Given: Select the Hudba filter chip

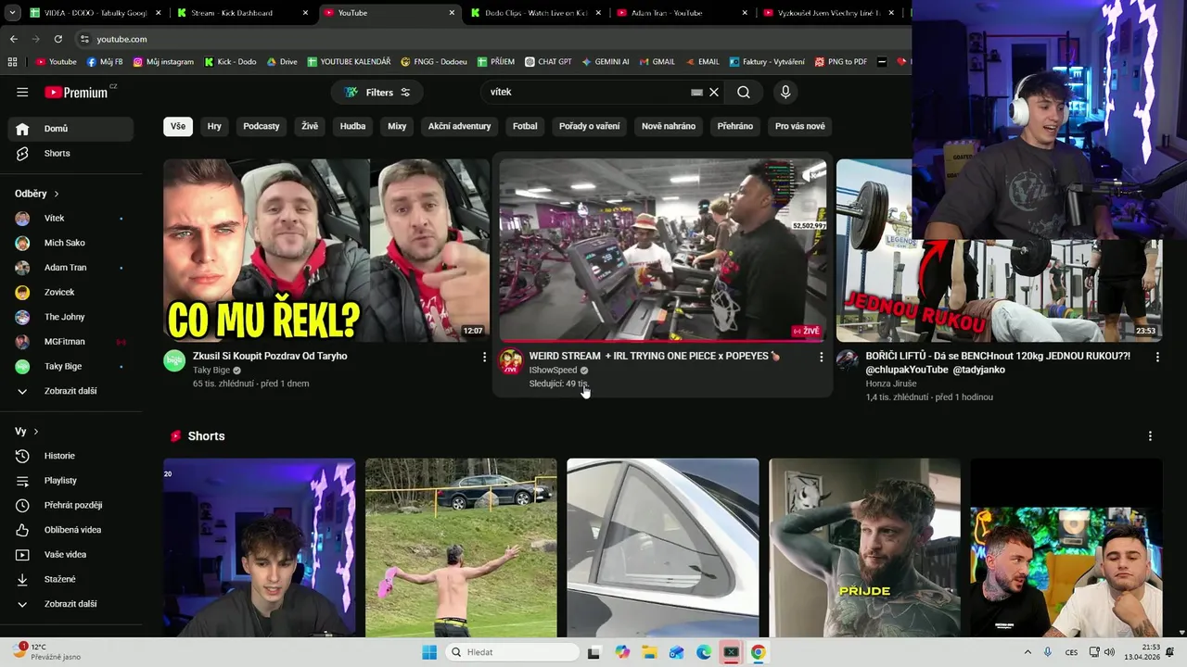Looking at the screenshot, I should 352,126.
